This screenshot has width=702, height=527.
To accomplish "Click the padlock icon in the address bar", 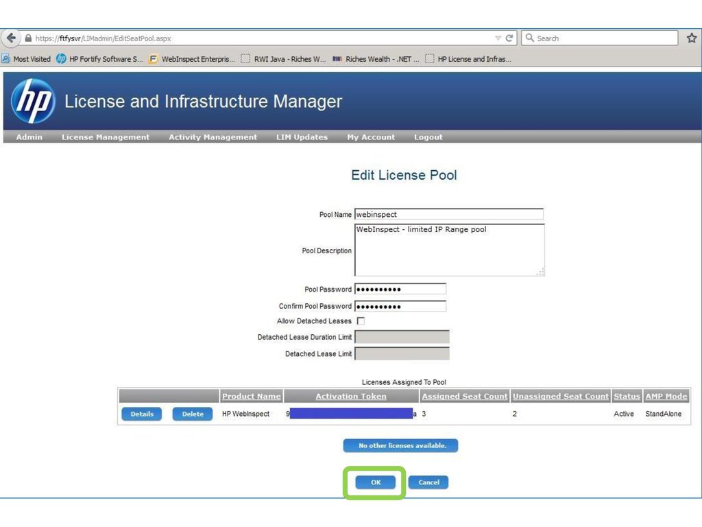I will 28,38.
